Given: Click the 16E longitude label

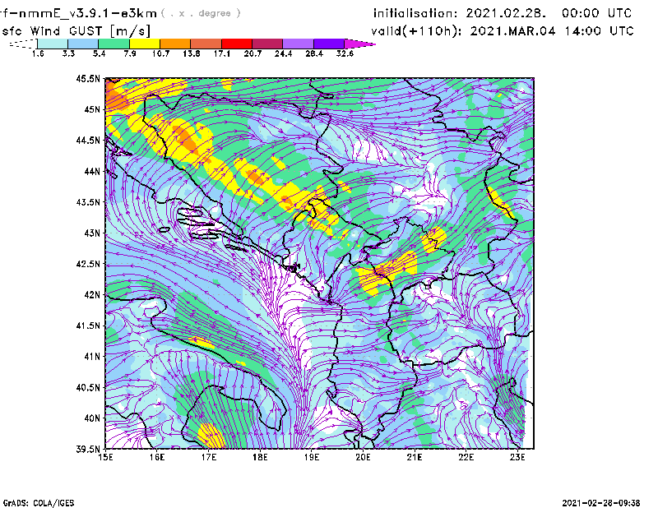Looking at the screenshot, I should [x=157, y=457].
